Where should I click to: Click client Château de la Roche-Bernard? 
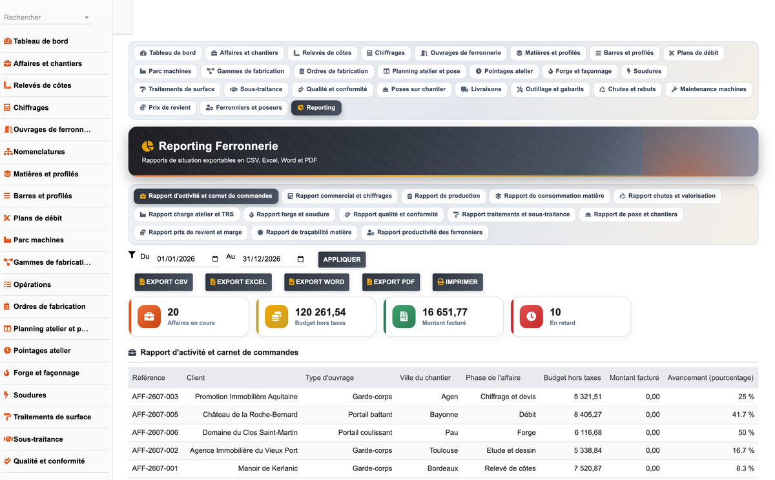coord(251,415)
